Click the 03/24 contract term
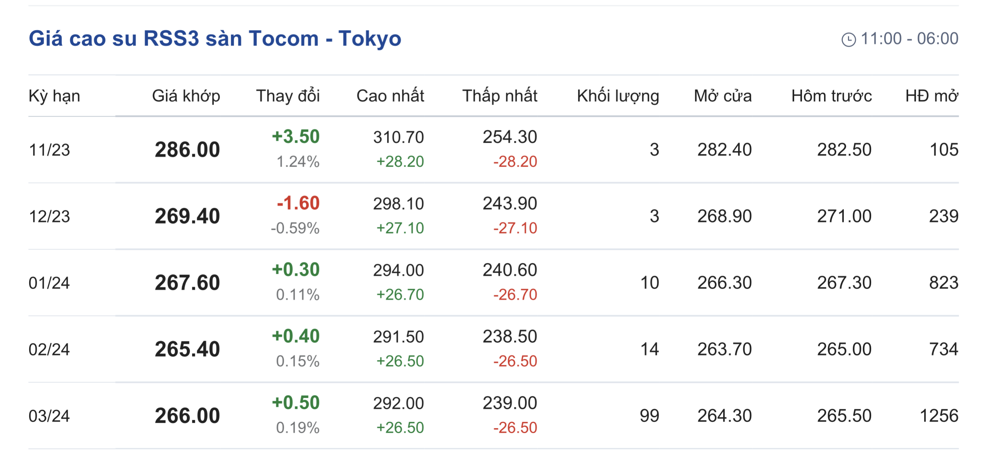 (x=49, y=416)
